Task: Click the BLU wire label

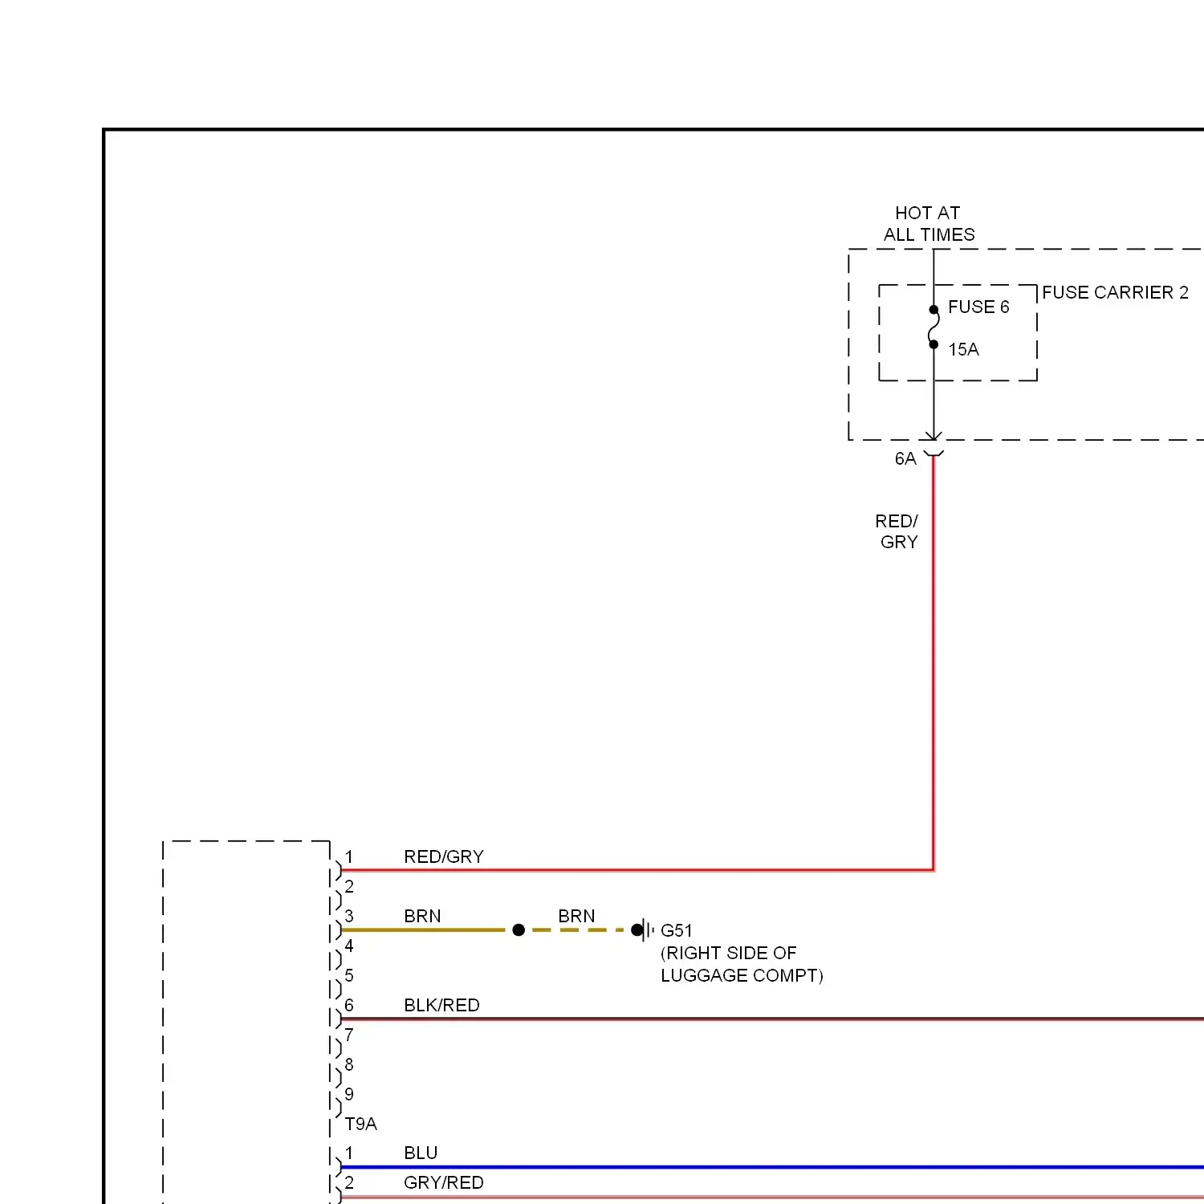Action: coord(421,1153)
